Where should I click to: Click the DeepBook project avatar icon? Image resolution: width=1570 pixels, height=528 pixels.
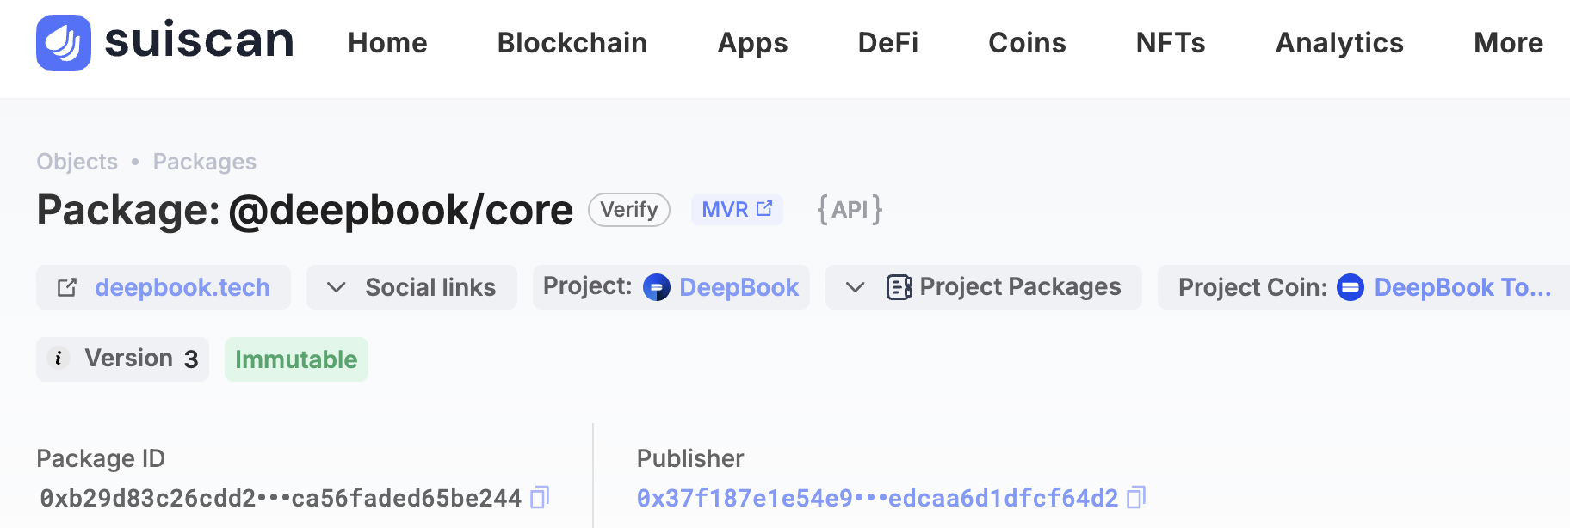click(658, 287)
